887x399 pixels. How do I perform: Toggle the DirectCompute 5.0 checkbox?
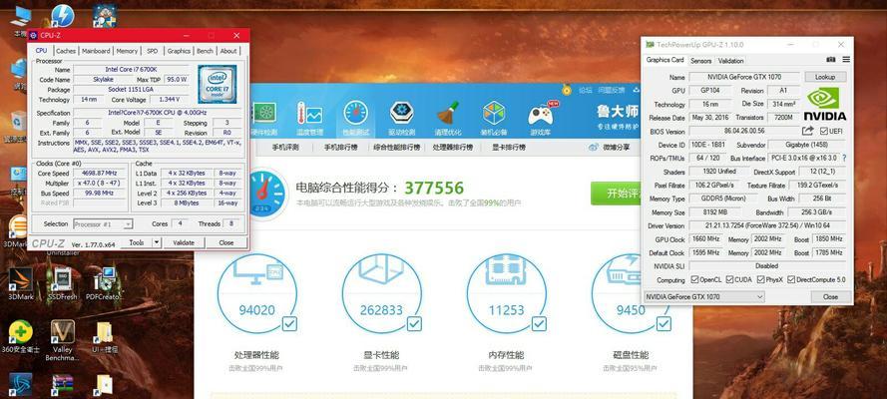point(791,279)
